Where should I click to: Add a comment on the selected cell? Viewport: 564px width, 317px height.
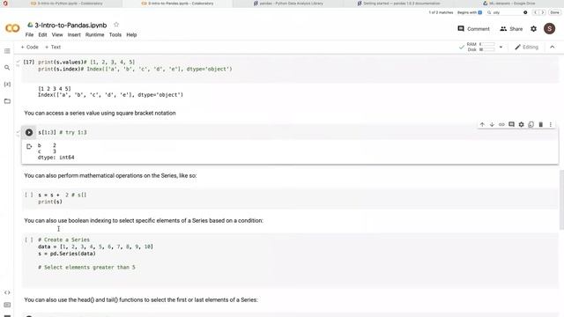pos(511,124)
